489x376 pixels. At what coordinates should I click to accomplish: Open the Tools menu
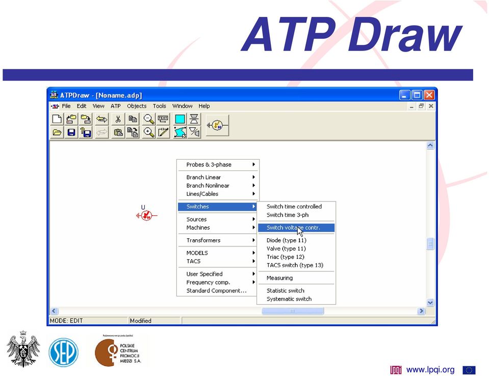click(x=160, y=106)
